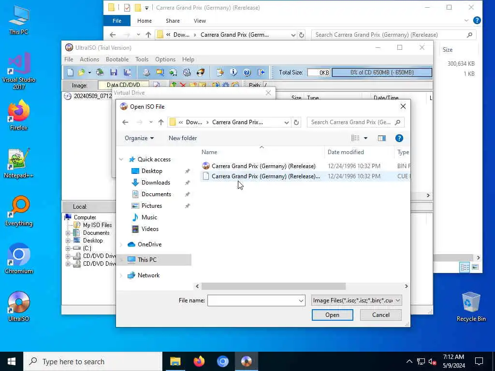Image resolution: width=495 pixels, height=371 pixels.
Task: Click the Burn CD/DVD Image flame icon
Action: click(x=201, y=72)
